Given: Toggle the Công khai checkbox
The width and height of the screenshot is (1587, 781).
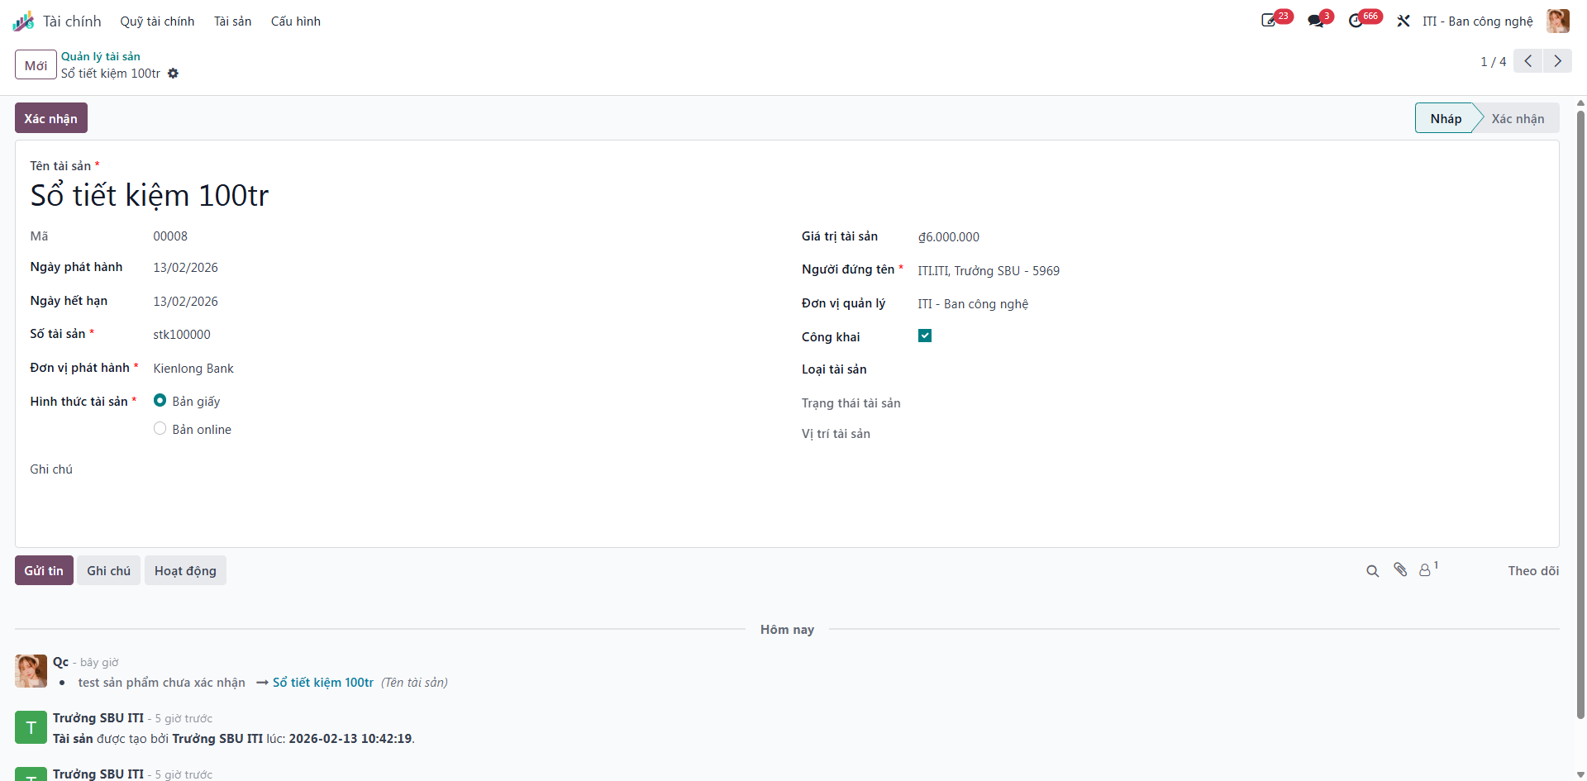Looking at the screenshot, I should [x=925, y=336].
